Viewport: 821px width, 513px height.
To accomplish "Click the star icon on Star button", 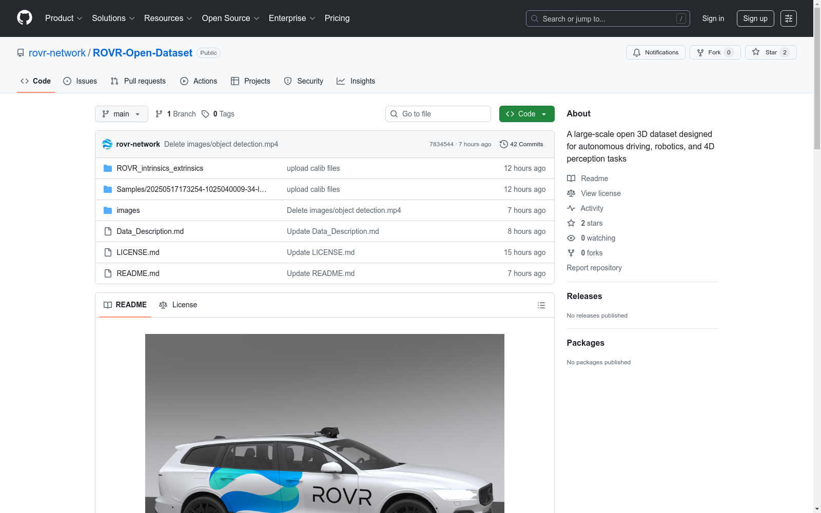I will pos(756,52).
